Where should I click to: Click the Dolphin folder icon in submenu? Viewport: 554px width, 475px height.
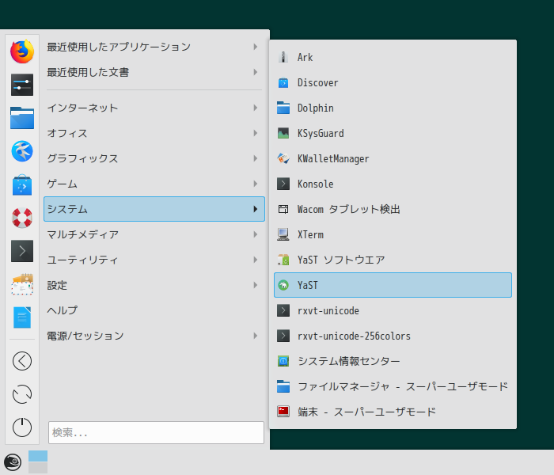283,108
